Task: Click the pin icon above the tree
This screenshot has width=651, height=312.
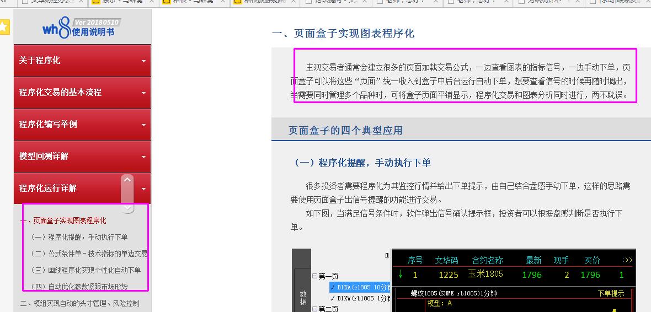Action: coord(387,256)
